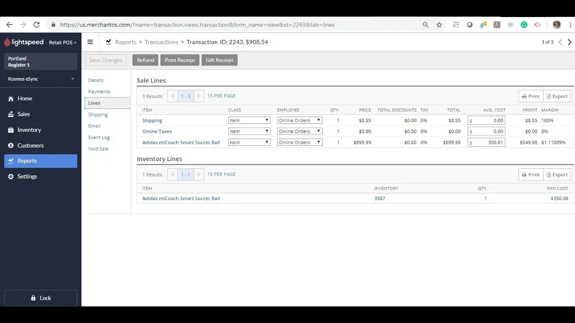Go to the next transaction arrow
Screen dimensions: 575x323
point(570,42)
